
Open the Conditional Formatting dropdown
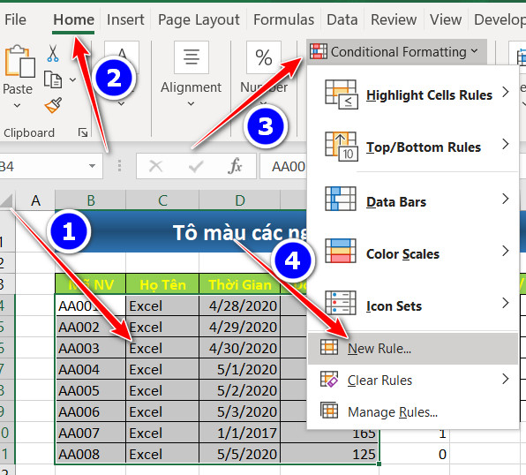coord(397,52)
